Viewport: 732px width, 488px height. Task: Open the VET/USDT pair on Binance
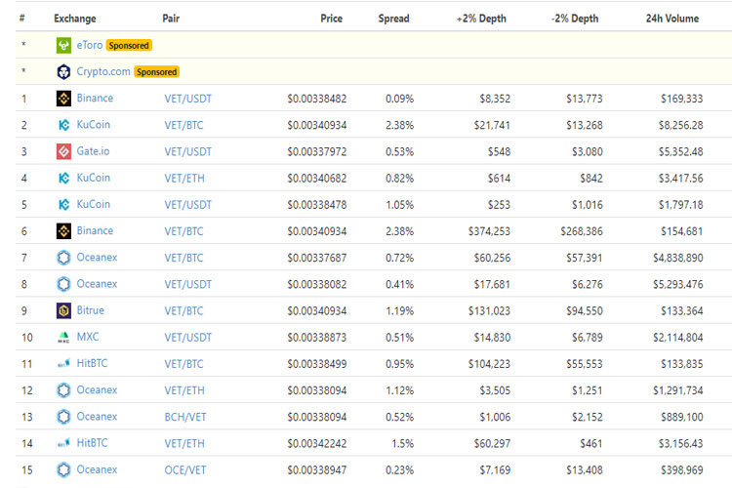click(187, 99)
